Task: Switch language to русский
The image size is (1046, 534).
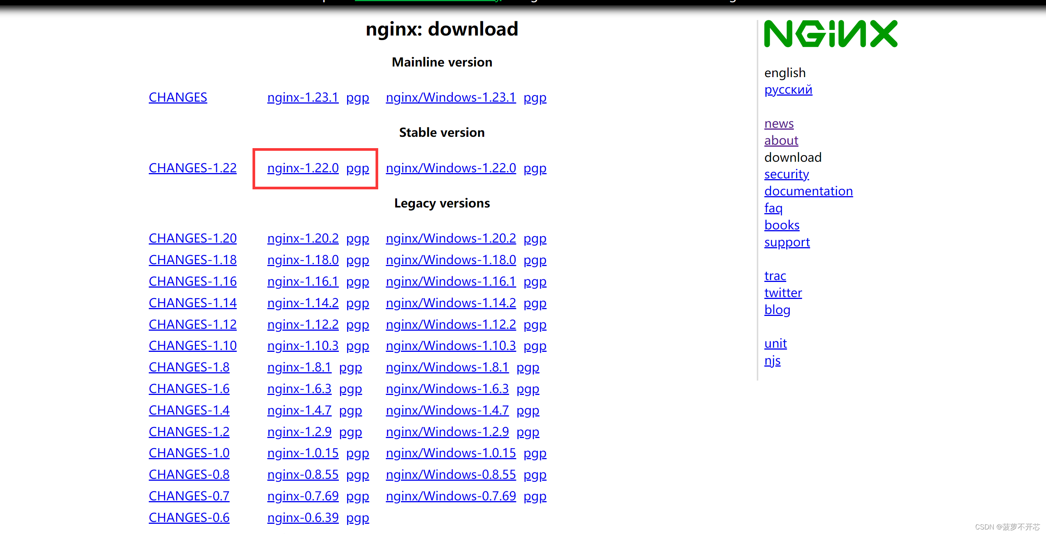Action: tap(788, 90)
